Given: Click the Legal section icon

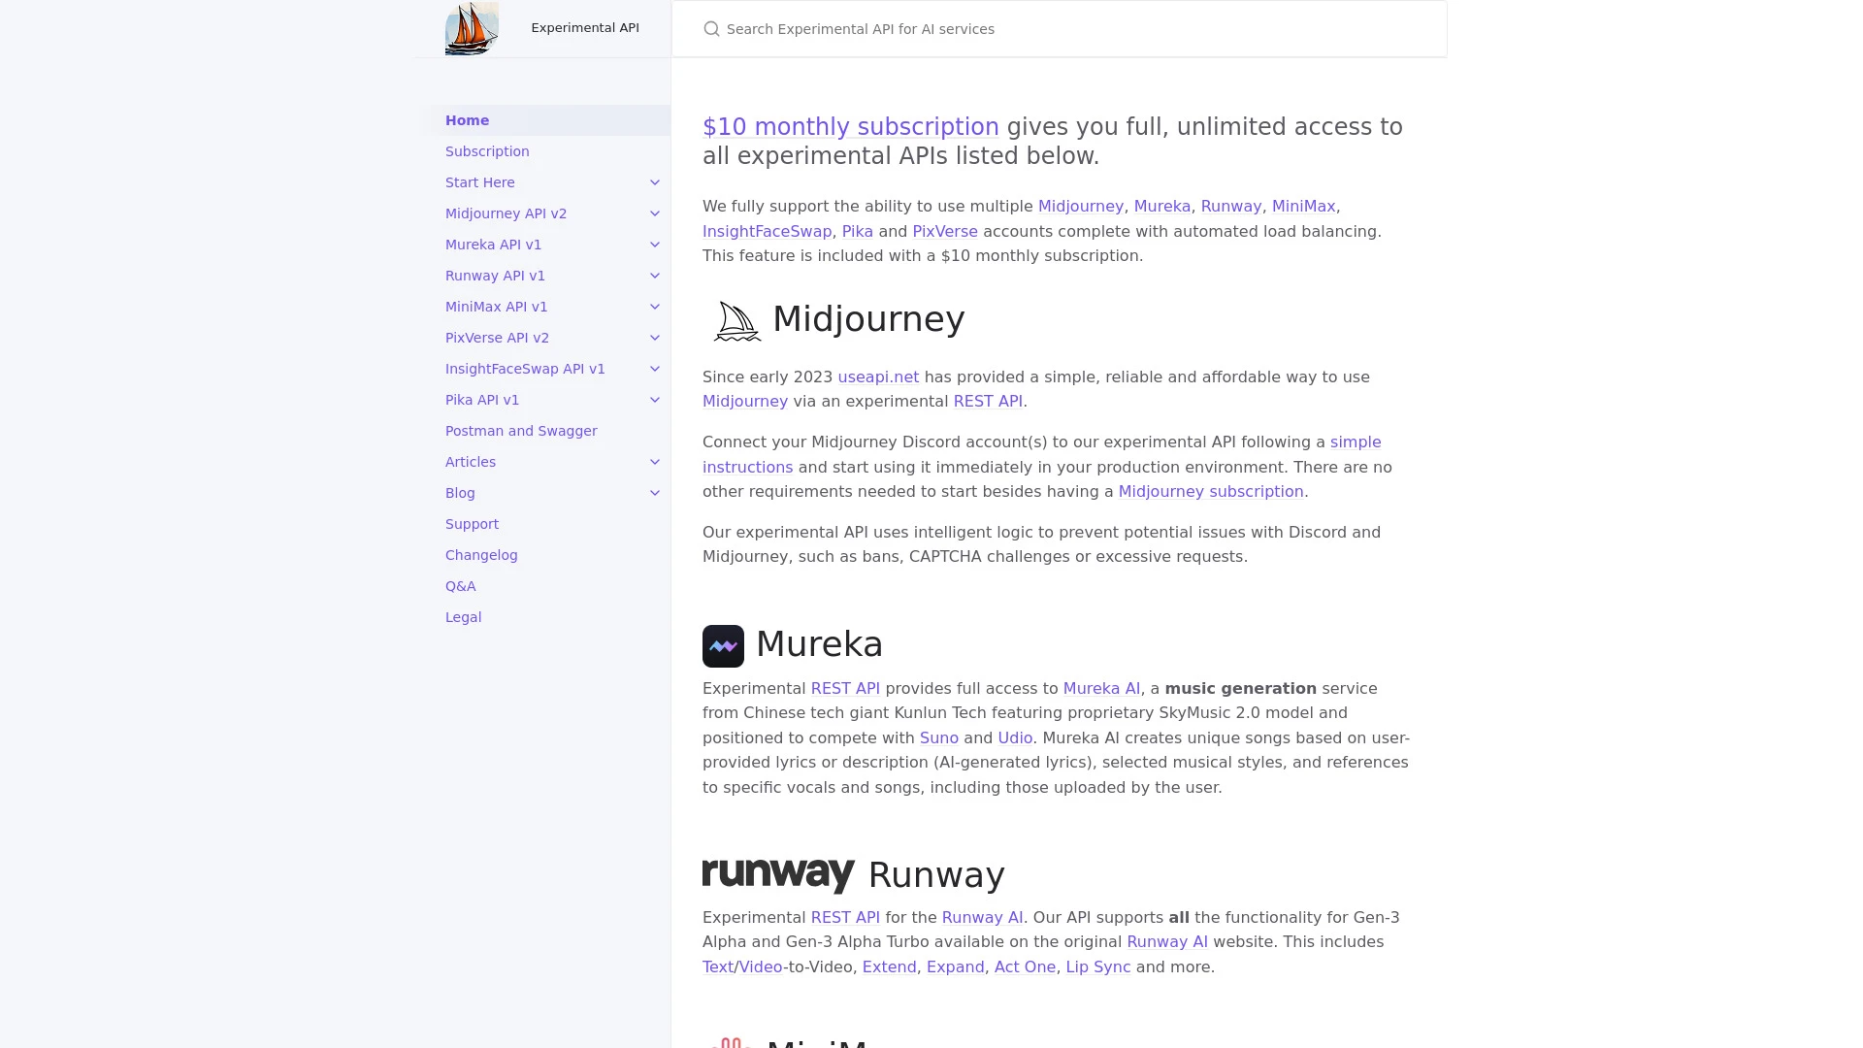Looking at the screenshot, I should (463, 615).
